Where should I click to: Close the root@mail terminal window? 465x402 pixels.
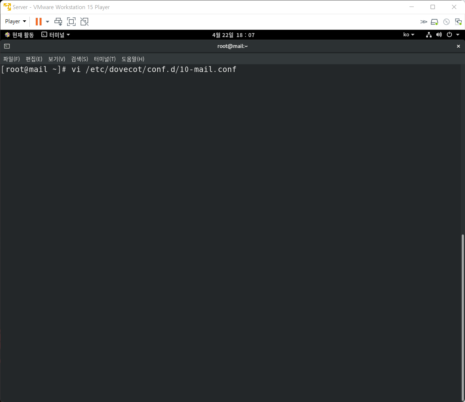[458, 46]
